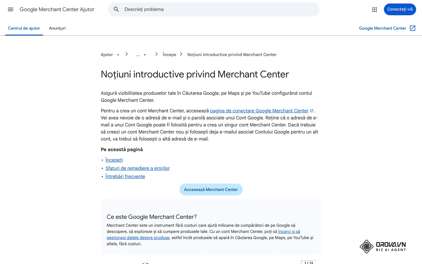Click the Conectați-vă sign-in button
The height and width of the screenshot is (264, 422).
click(x=400, y=9)
